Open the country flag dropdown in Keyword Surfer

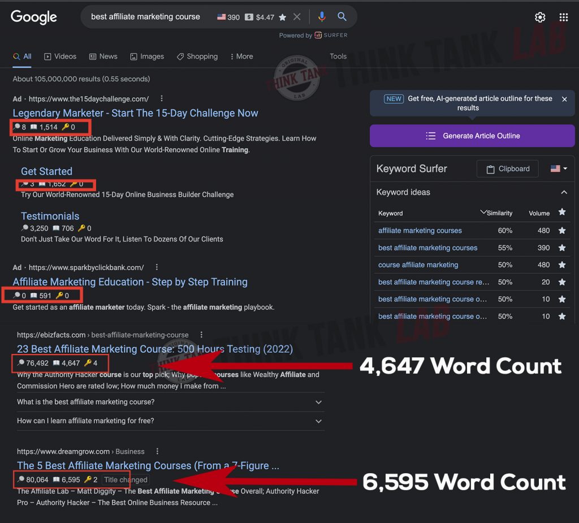point(558,168)
